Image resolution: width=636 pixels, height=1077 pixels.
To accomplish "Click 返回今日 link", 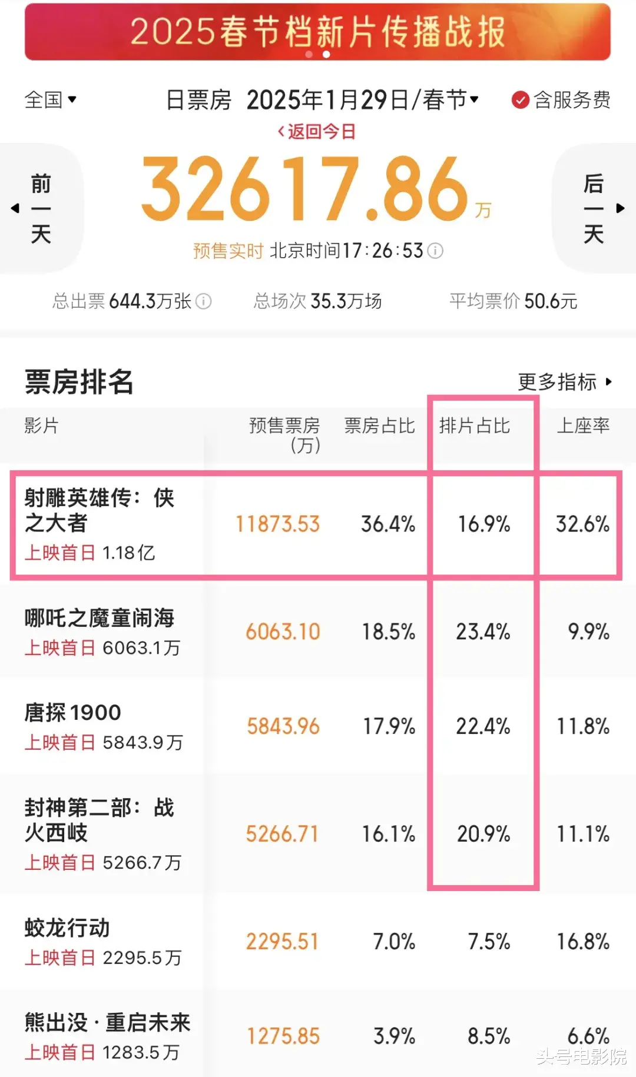I will click(x=317, y=131).
